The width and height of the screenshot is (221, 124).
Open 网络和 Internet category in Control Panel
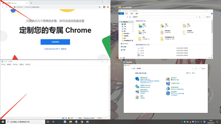145,85
